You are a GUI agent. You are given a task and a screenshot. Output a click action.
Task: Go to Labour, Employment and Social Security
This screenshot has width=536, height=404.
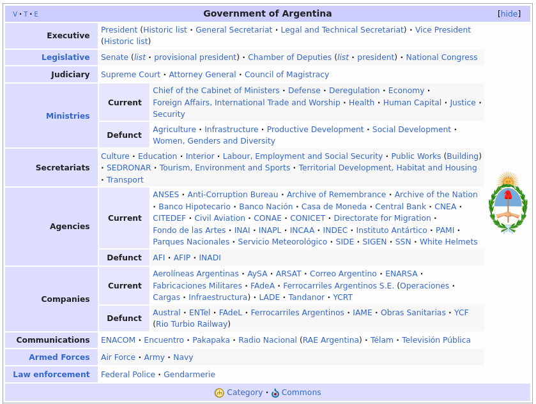[303, 156]
